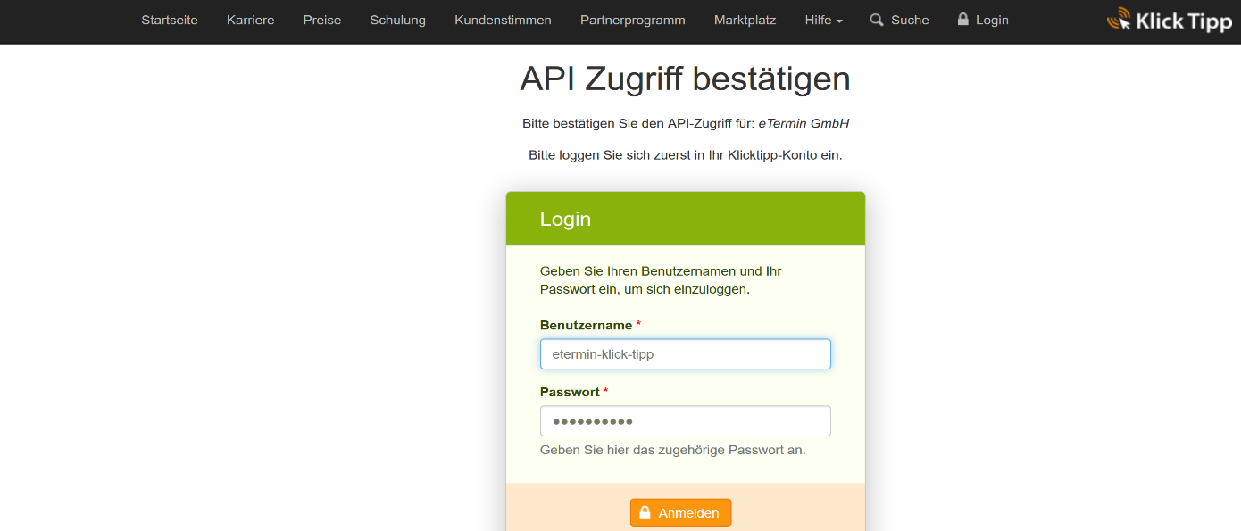This screenshot has height=531, width=1241.
Task: Navigate to Schulung
Action: click(x=398, y=20)
